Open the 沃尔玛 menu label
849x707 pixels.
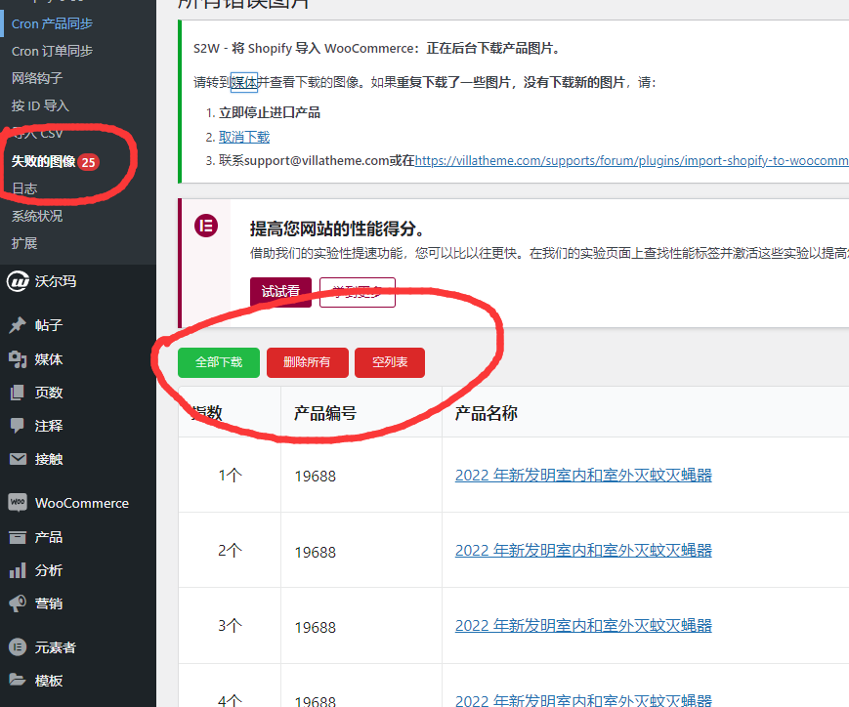pyautogui.click(x=56, y=281)
